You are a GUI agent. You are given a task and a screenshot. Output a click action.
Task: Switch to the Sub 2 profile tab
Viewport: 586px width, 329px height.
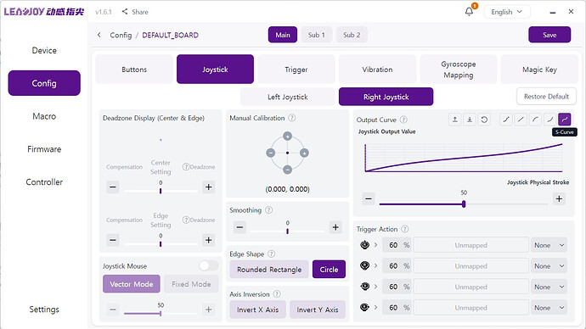(352, 35)
